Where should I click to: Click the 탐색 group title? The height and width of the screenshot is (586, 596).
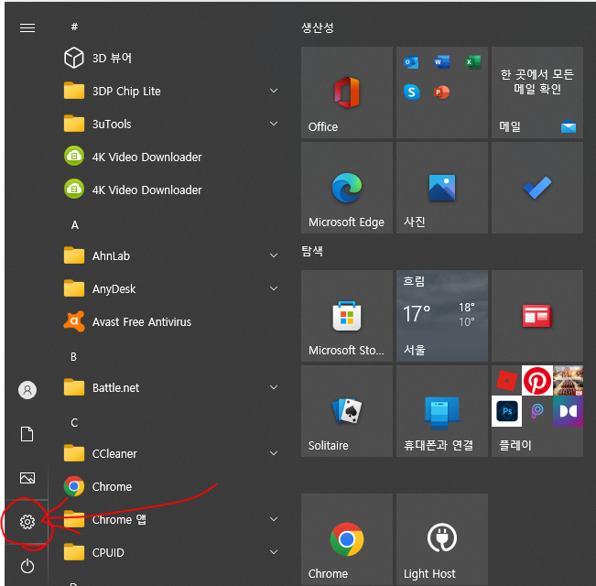[x=312, y=251]
